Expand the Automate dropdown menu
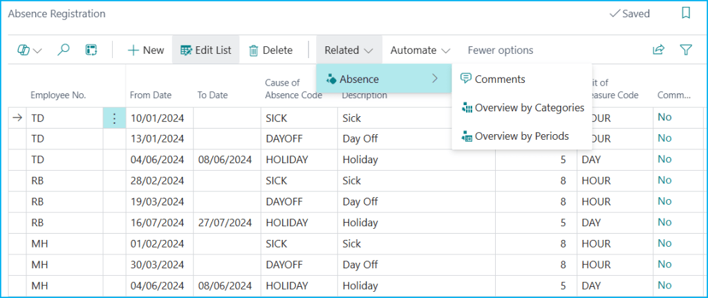The image size is (708, 298). point(420,50)
